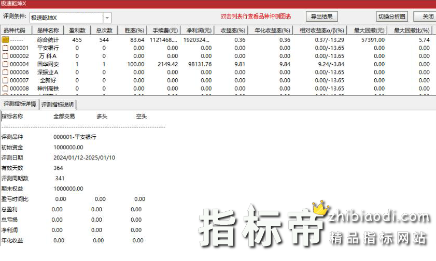Select the 国华网安 row name
The width and height of the screenshot is (436, 261).
pyautogui.click(x=48, y=64)
